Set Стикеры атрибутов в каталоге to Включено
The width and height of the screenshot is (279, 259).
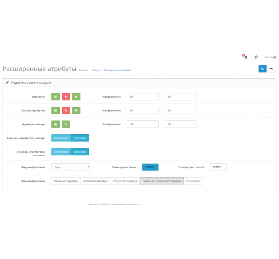(x=80, y=152)
